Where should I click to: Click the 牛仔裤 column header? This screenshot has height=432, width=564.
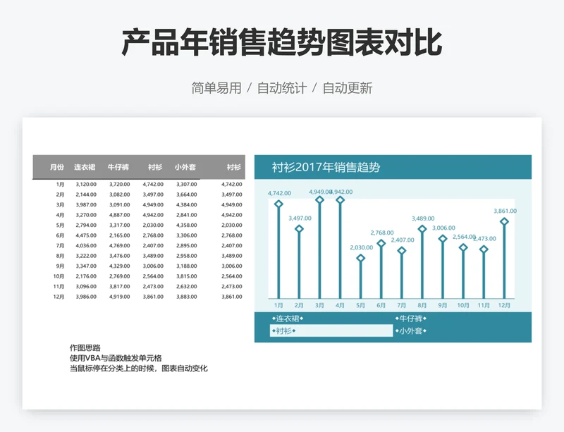[x=118, y=167]
